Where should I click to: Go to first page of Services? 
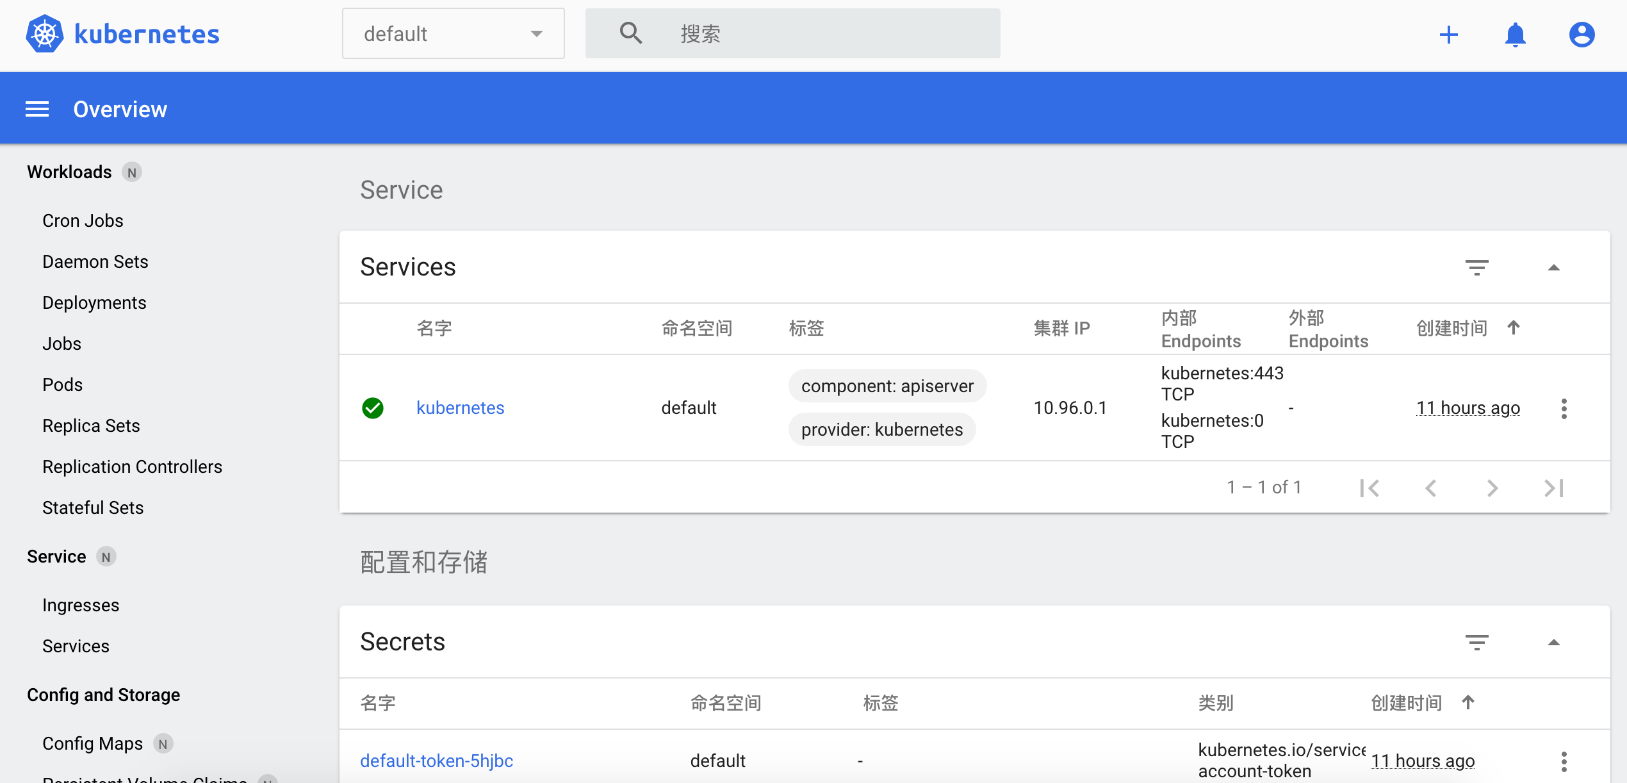click(1369, 488)
